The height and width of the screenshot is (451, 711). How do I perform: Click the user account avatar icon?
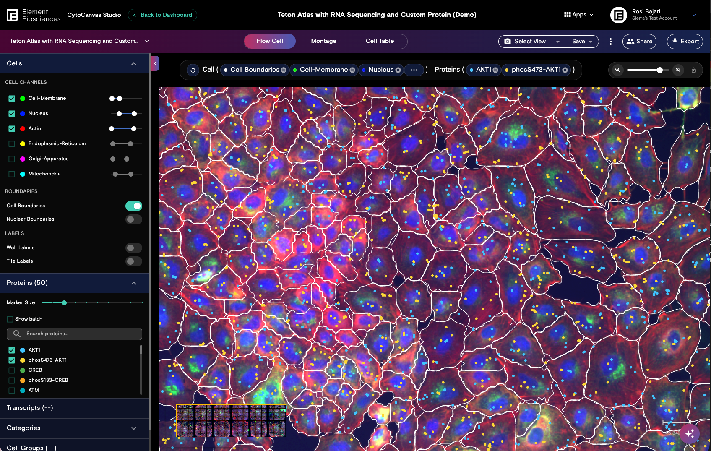[x=618, y=15]
